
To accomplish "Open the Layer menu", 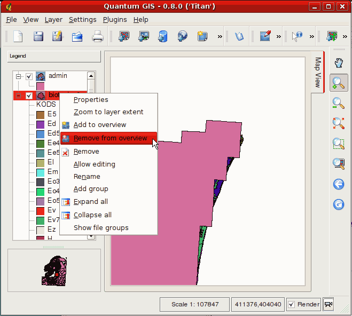I will pyautogui.click(x=53, y=20).
